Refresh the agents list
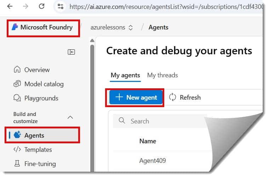Image resolution: width=268 pixels, height=177 pixels. (185, 98)
